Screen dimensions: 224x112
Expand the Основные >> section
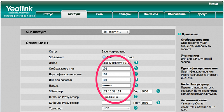click(x=38, y=43)
